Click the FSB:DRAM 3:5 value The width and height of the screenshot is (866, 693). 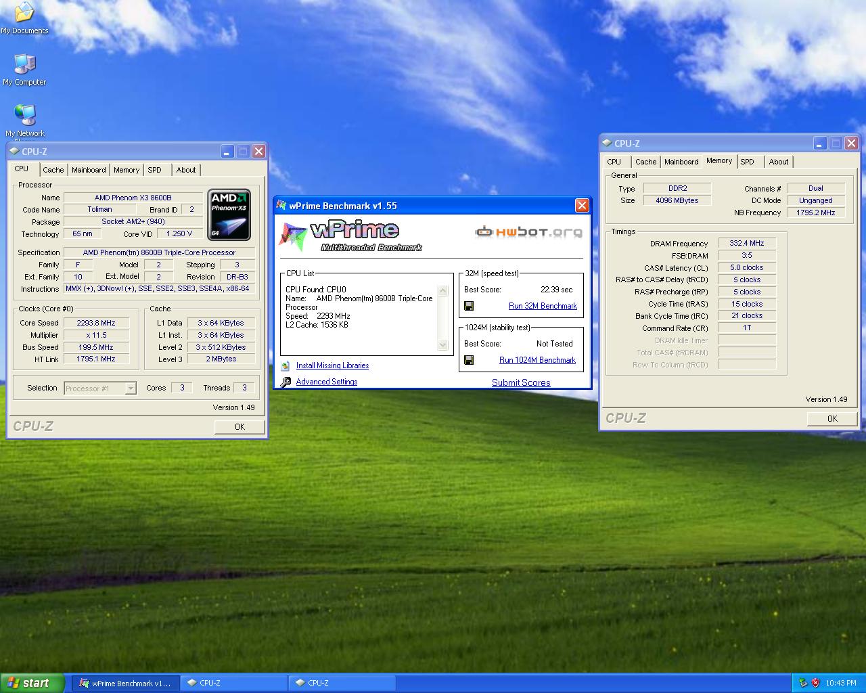click(x=747, y=255)
